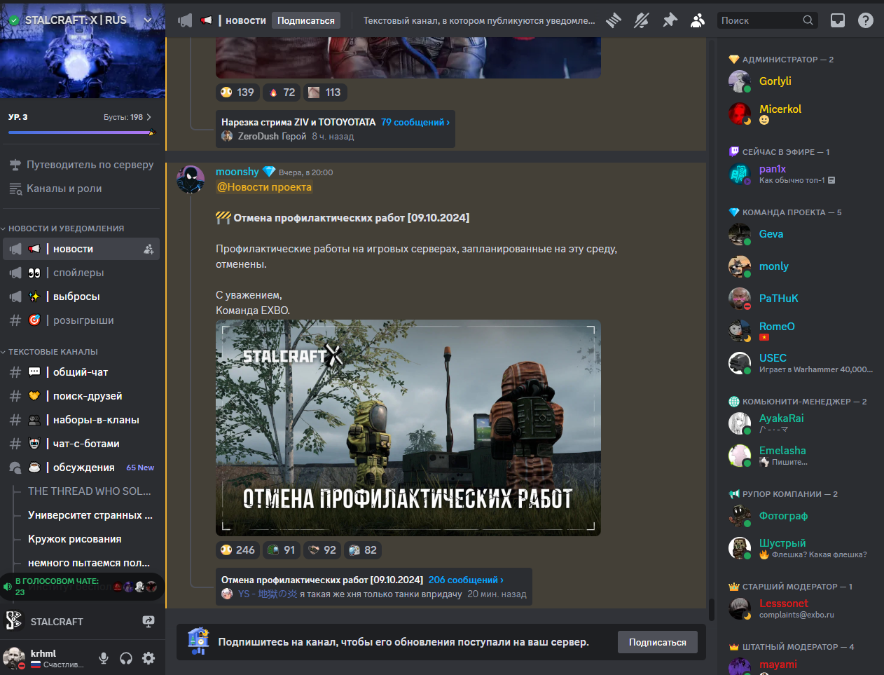Open the Help question mark icon
This screenshot has height=675, width=884.
[866, 20]
